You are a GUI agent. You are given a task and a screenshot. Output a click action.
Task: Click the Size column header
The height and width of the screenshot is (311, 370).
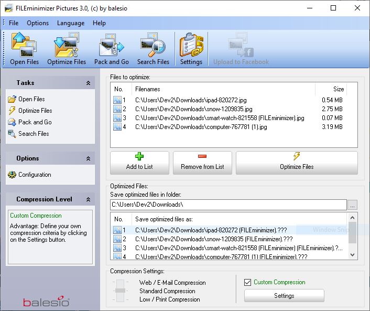[x=331, y=89]
